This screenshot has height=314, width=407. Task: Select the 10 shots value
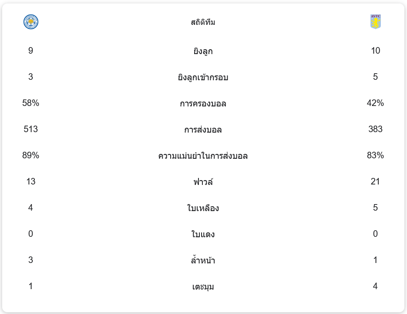375,51
